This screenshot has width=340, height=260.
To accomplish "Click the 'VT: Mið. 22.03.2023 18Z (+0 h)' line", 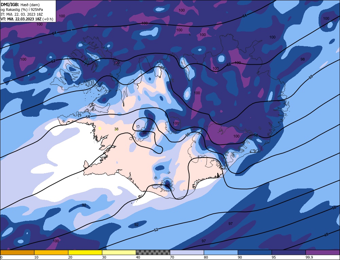I will coord(27,19).
